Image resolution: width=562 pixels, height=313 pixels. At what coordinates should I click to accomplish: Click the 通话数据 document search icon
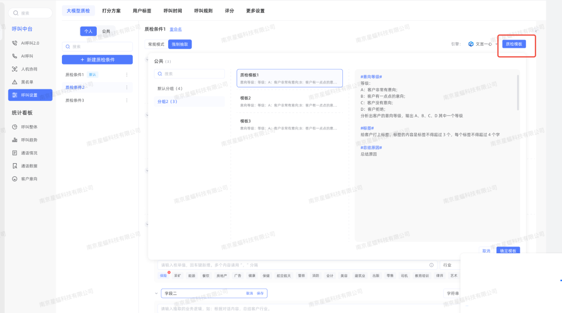coord(15,166)
